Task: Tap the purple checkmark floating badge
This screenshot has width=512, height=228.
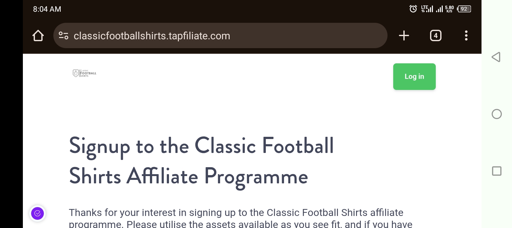Action: point(37,213)
